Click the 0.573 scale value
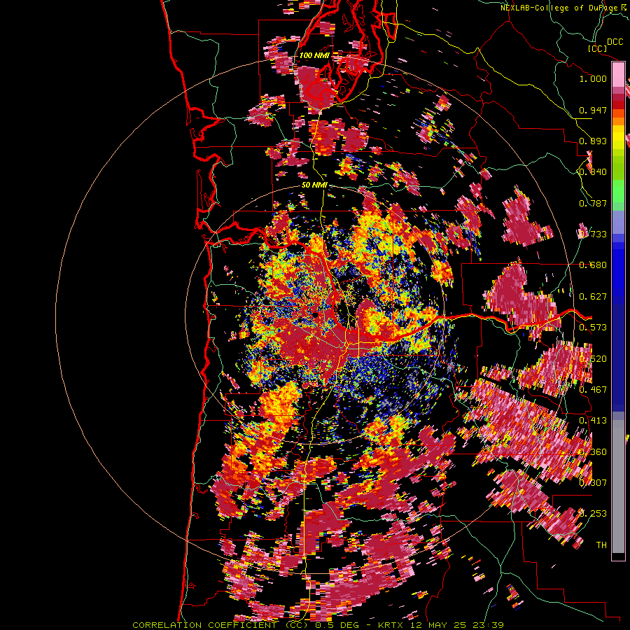This screenshot has height=630, width=630. pyautogui.click(x=593, y=328)
